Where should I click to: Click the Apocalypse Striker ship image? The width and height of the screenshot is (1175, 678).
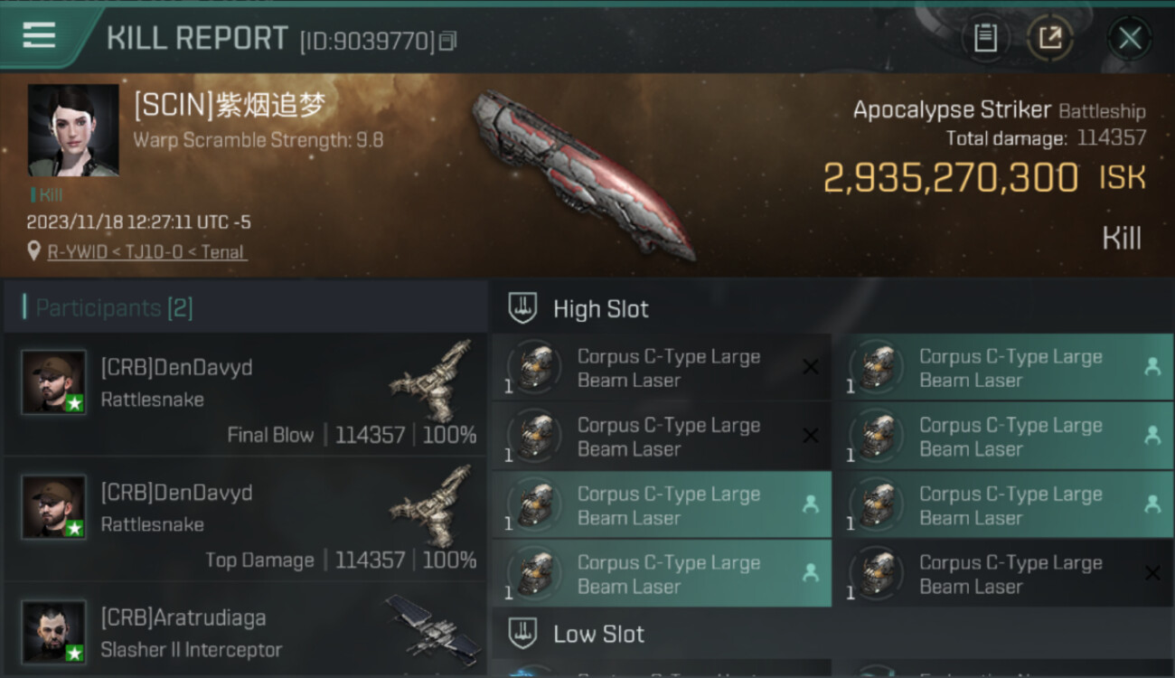pos(583,174)
